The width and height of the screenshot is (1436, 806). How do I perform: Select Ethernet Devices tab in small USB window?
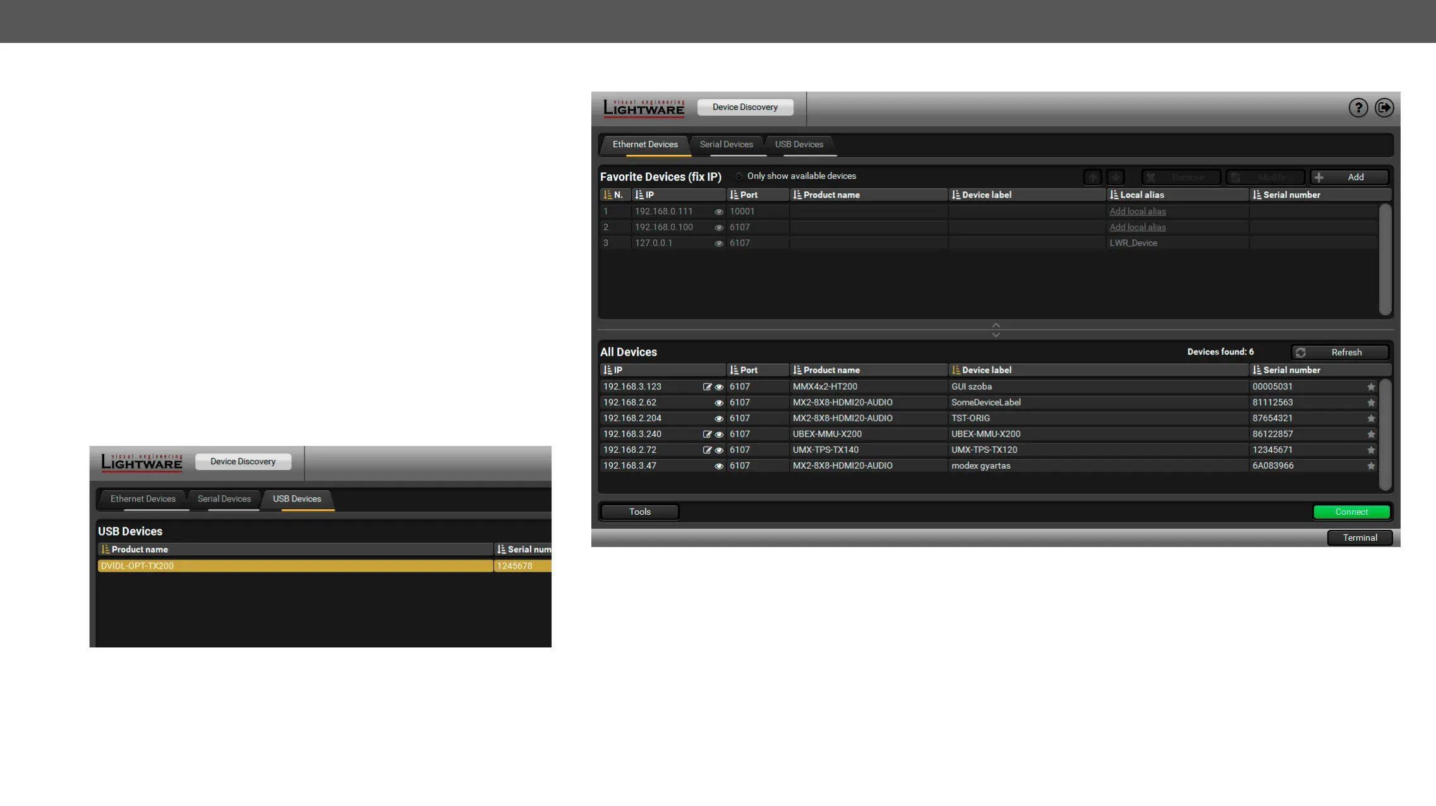click(x=143, y=499)
